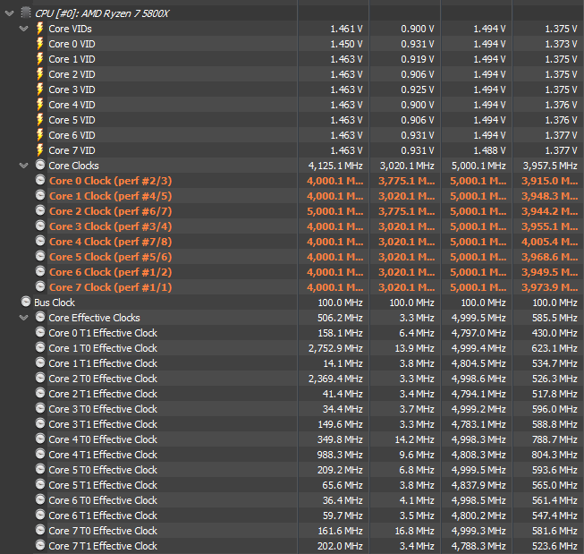Click the lightning icon for Core 0 VID
This screenshot has height=554, width=584.
click(x=40, y=44)
